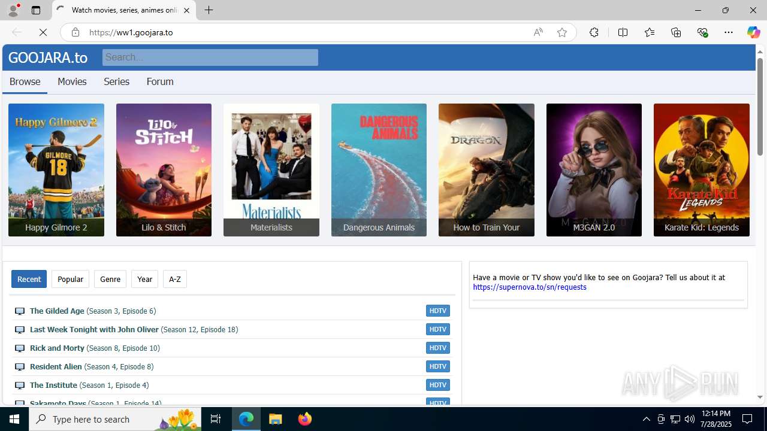Image resolution: width=767 pixels, height=431 pixels.
Task: Stop loading the page
Action: pyautogui.click(x=43, y=32)
